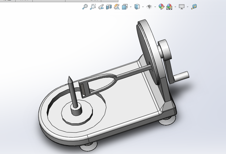Image resolution: width=226 pixels, height=154 pixels.
Task: Click the View Orientation cube icon
Action: coord(125,6)
